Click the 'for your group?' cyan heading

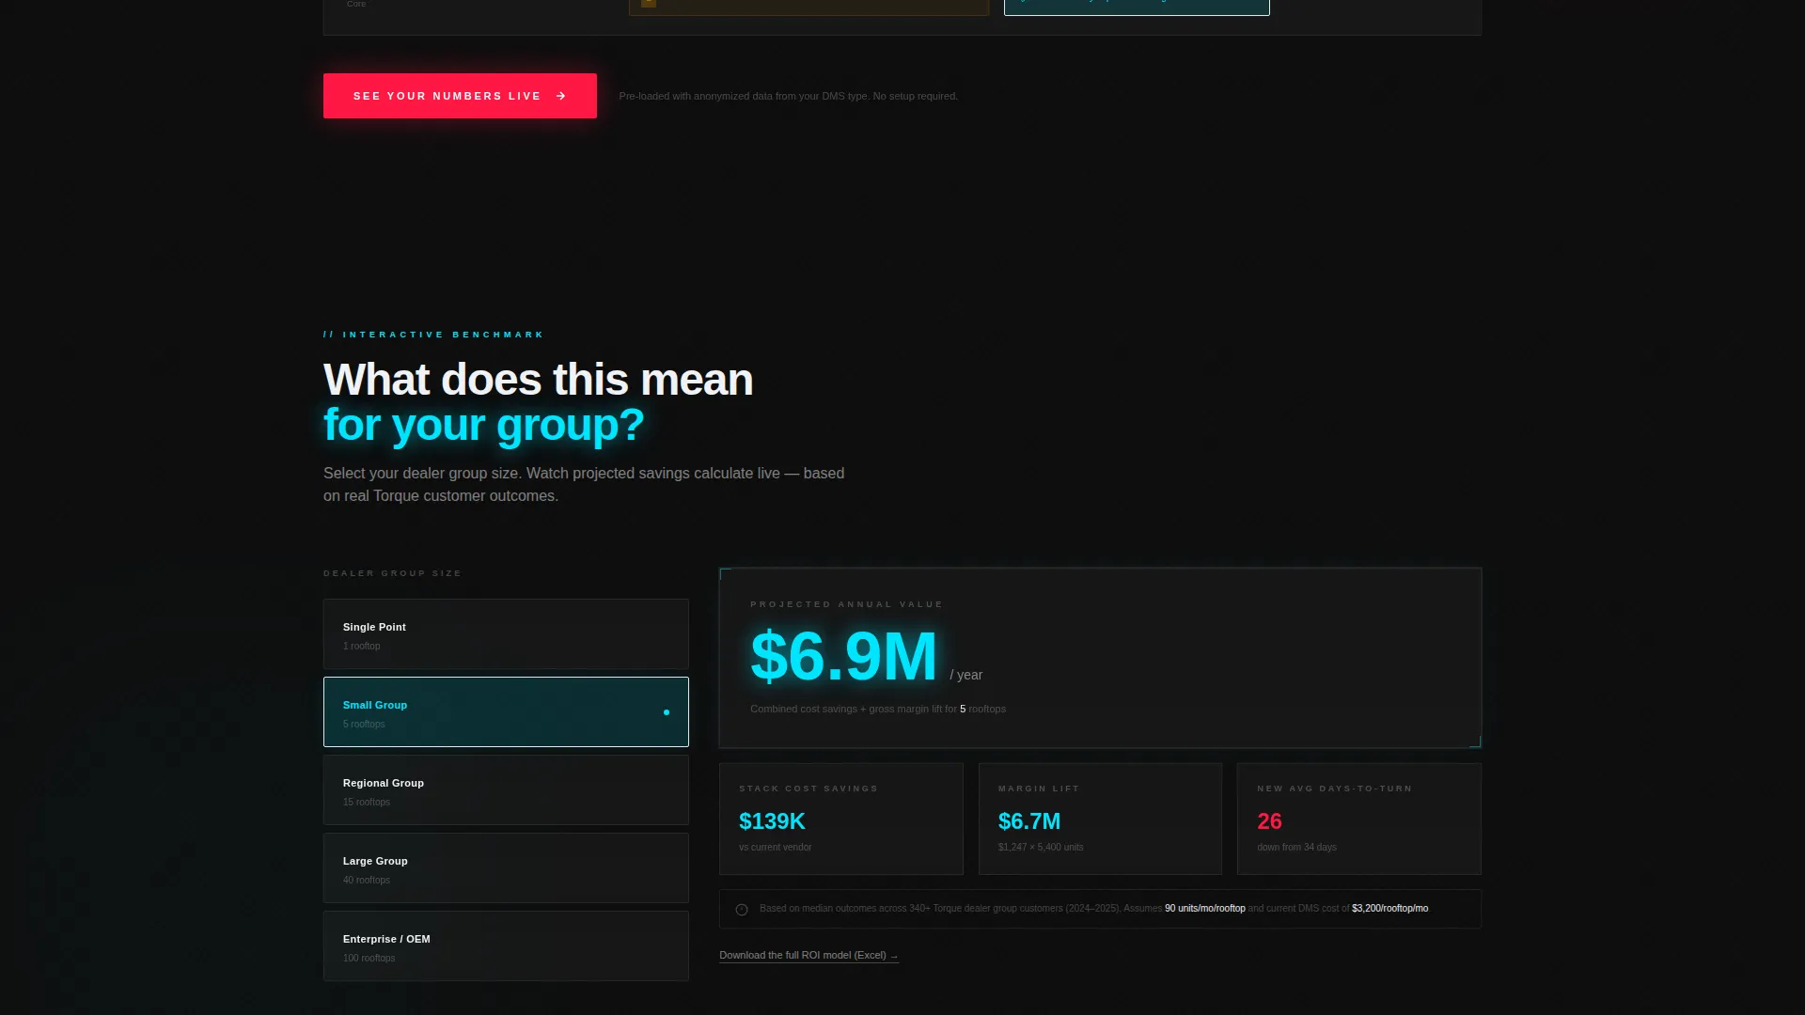tap(483, 425)
